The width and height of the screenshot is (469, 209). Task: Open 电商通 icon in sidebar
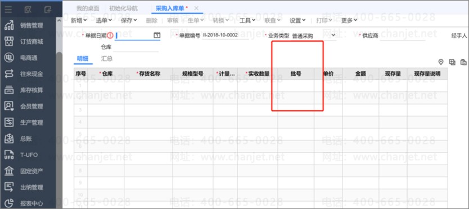tap(9, 58)
